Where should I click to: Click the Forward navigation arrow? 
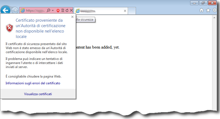point(15,11)
